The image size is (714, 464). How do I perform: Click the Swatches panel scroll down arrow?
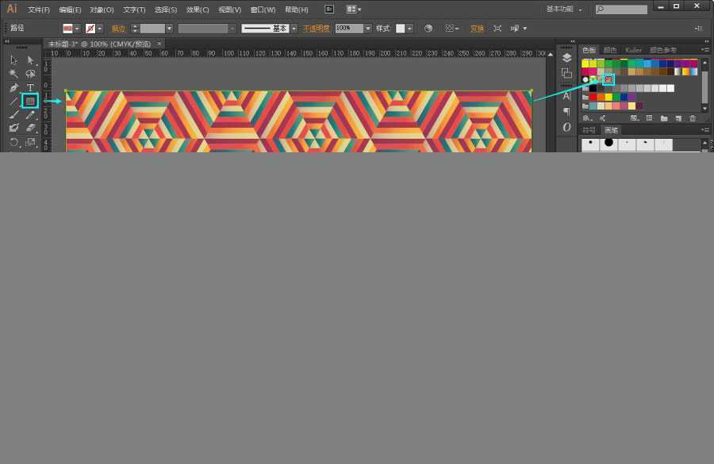[705, 109]
